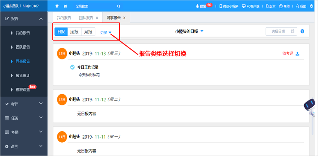Click the orange 13日 date badge
Viewport: 318px width, 156px height.
pyautogui.click(x=62, y=54)
